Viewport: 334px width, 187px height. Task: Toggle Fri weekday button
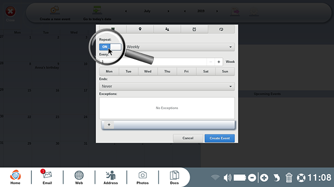click(x=187, y=71)
